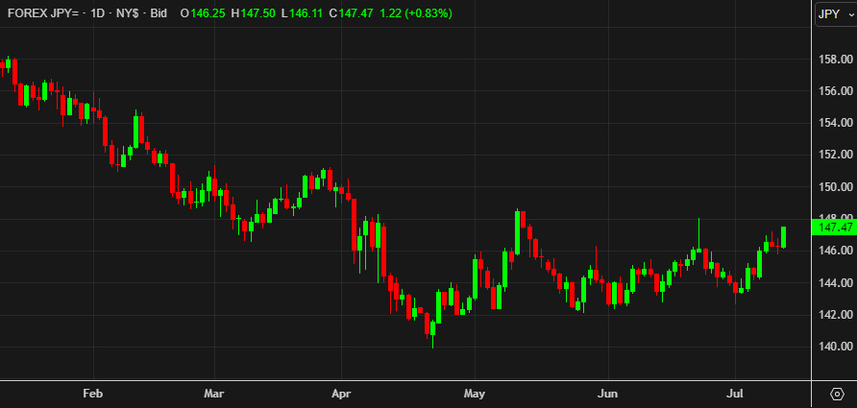Click the May date axis label

[x=474, y=394]
